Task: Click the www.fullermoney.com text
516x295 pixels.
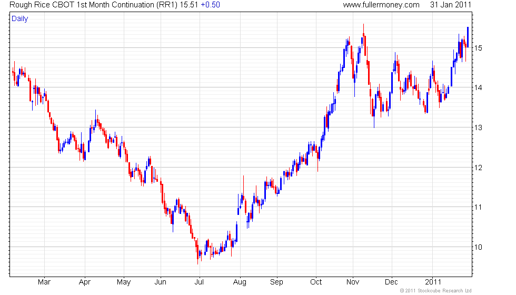Action: (x=381, y=5)
